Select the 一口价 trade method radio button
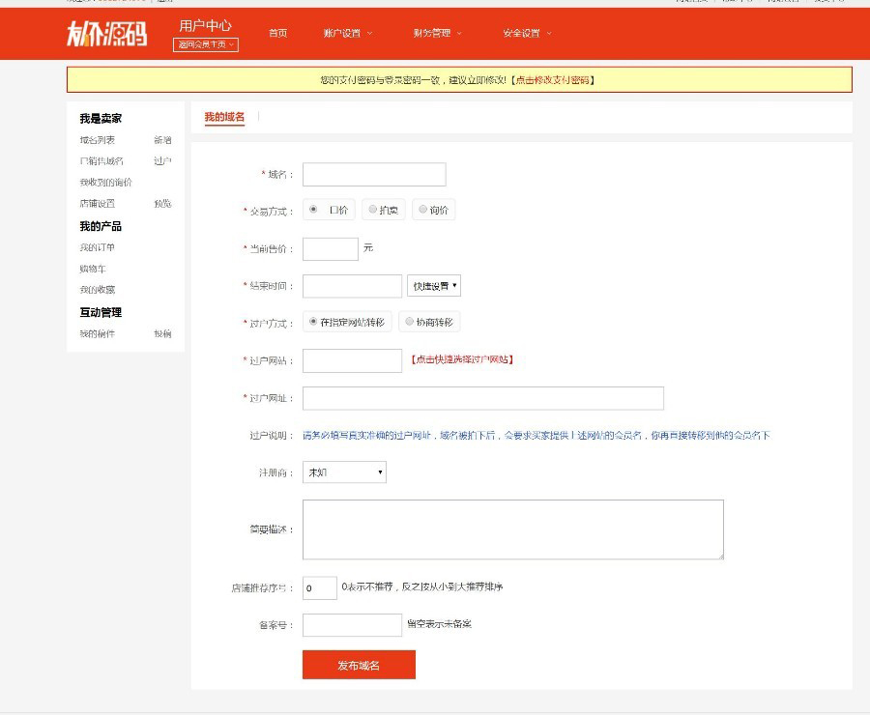This screenshot has height=715, width=870. (313, 209)
